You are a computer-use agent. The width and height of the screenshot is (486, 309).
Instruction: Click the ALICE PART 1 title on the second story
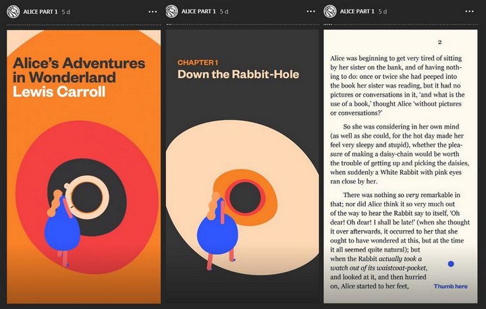198,11
